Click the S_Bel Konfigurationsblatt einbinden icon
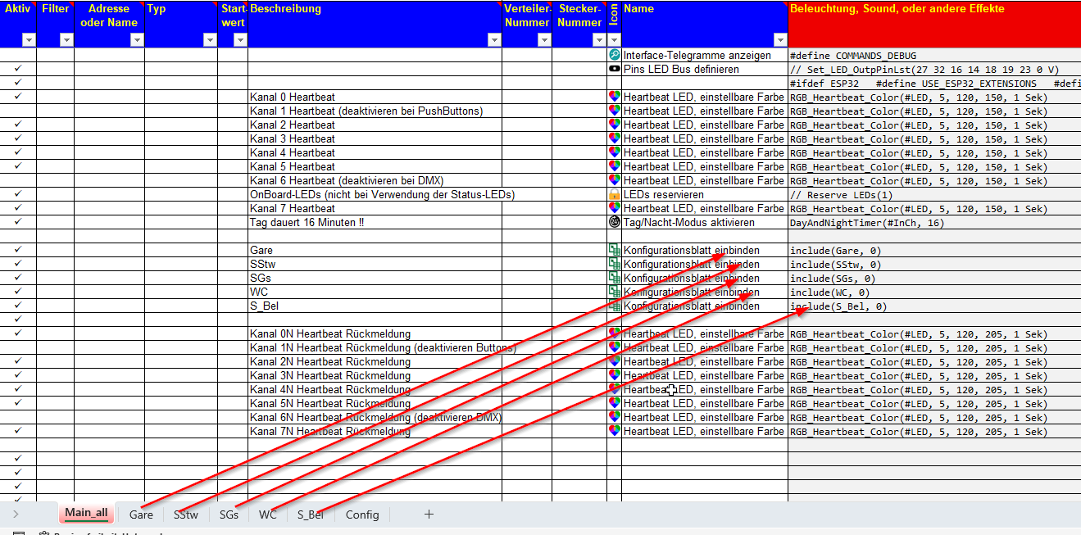The image size is (1081, 535). tap(614, 306)
